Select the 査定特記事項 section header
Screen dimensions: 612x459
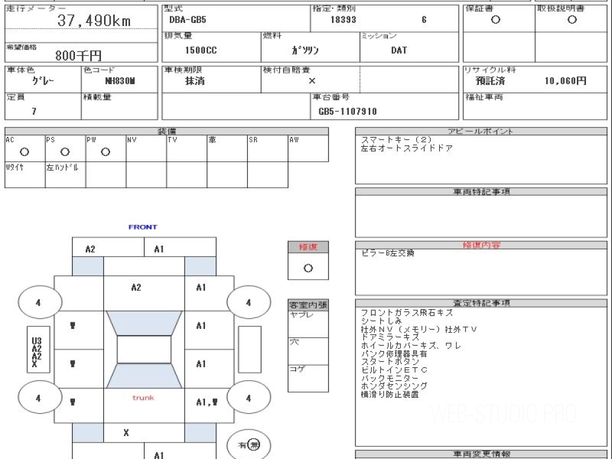(481, 303)
